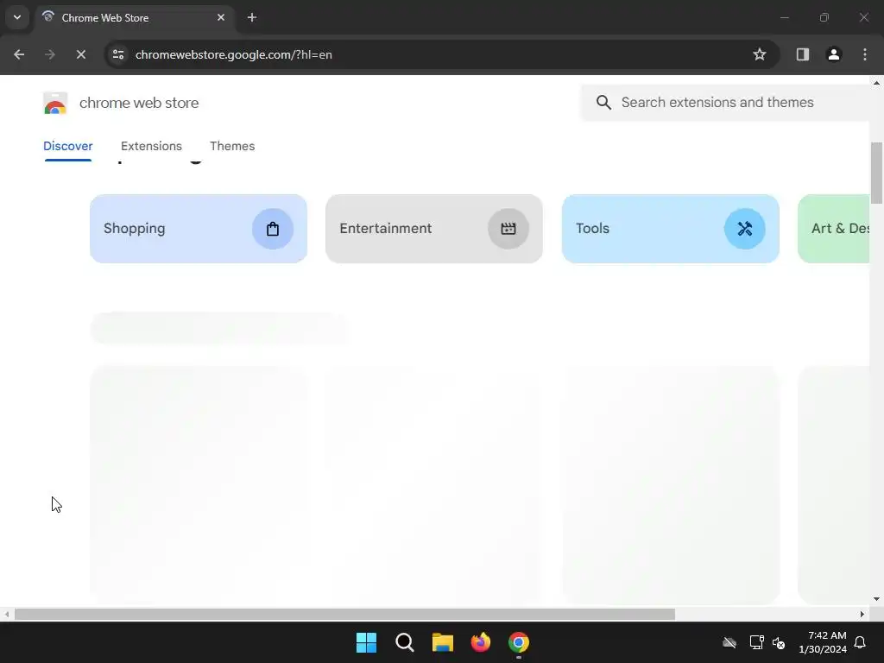Open the tab search dropdown arrow
Image resolution: width=884 pixels, height=663 pixels.
[17, 17]
